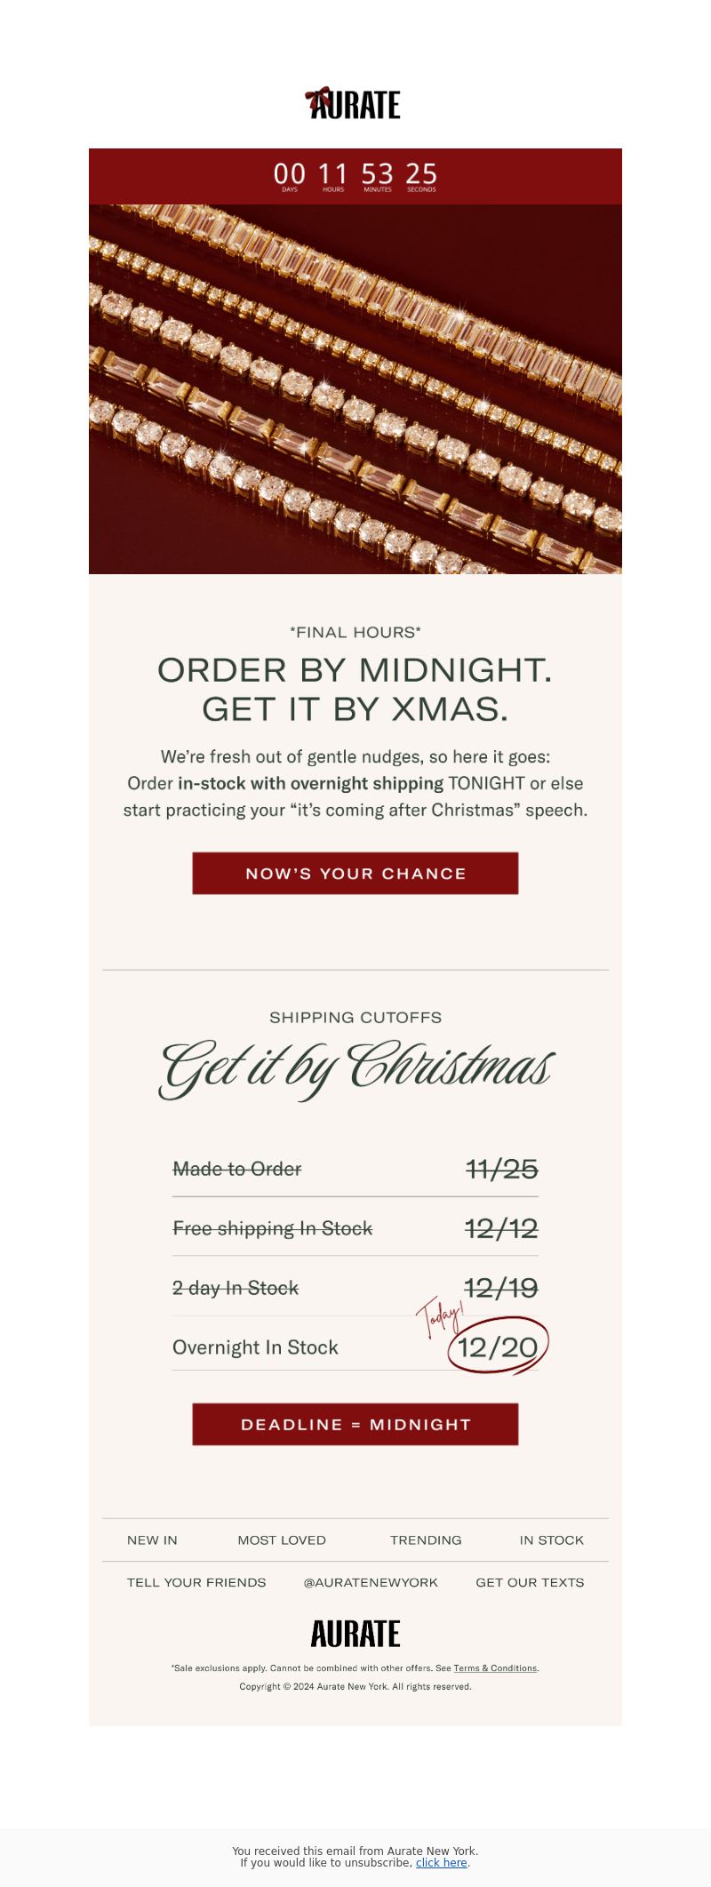Click the unsubscribe 'click here' link
The image size is (711, 1887).
pyautogui.click(x=441, y=1863)
